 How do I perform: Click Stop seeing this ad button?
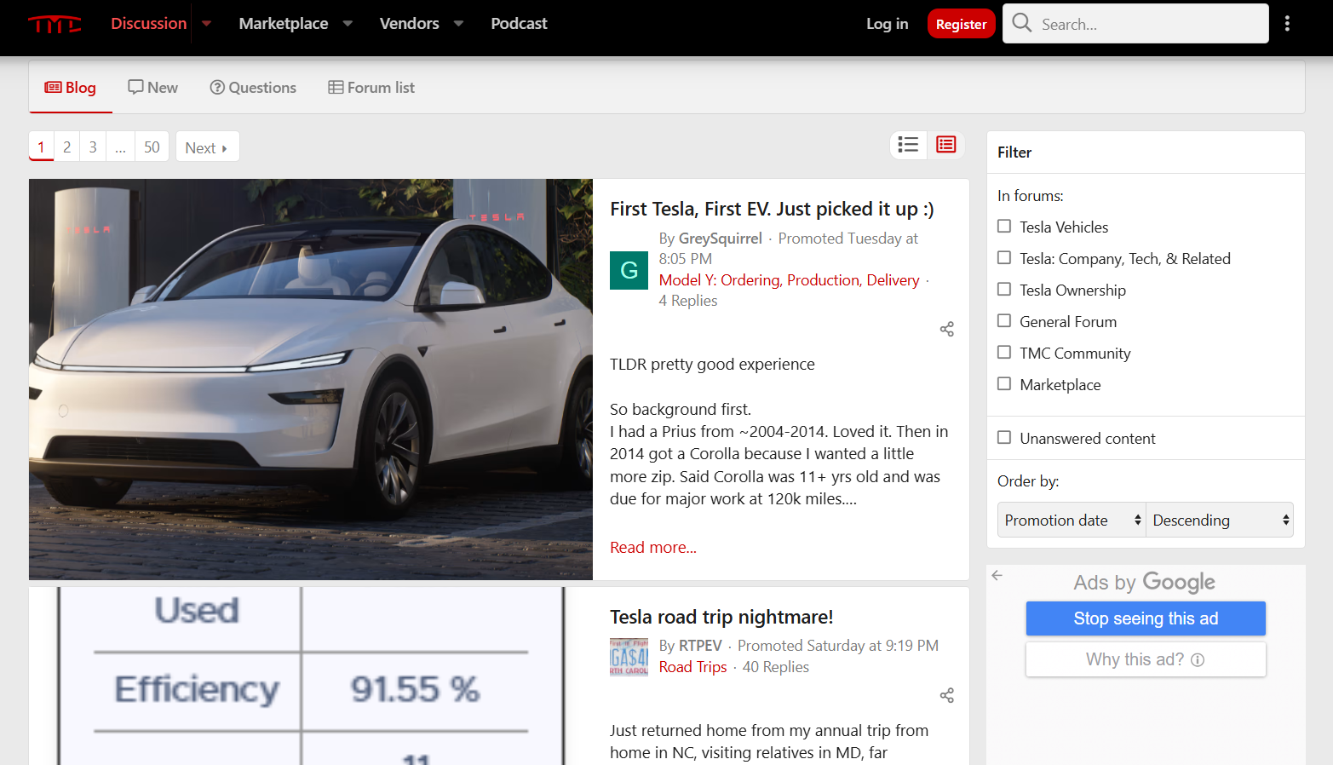pyautogui.click(x=1146, y=618)
